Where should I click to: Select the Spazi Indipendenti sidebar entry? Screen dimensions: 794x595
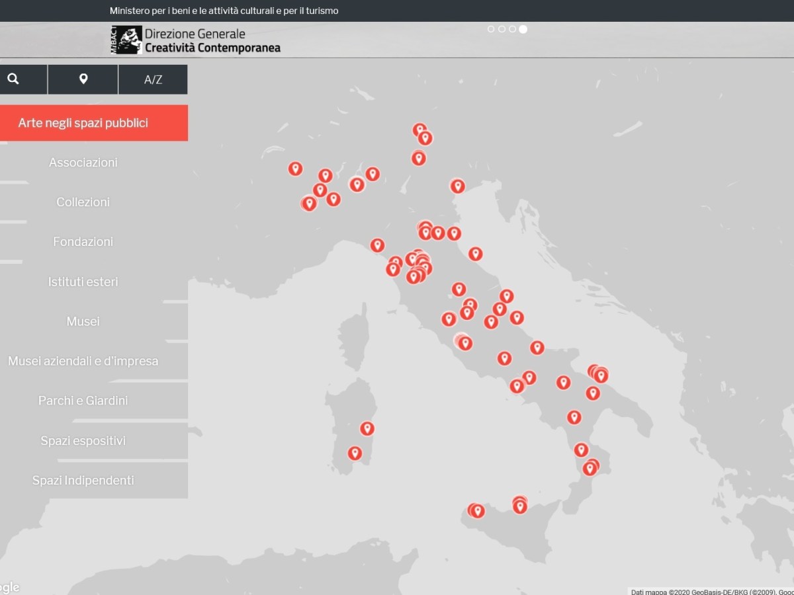[x=83, y=480]
